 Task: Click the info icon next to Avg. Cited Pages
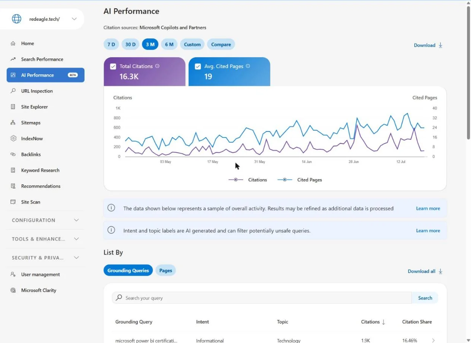[x=248, y=66]
